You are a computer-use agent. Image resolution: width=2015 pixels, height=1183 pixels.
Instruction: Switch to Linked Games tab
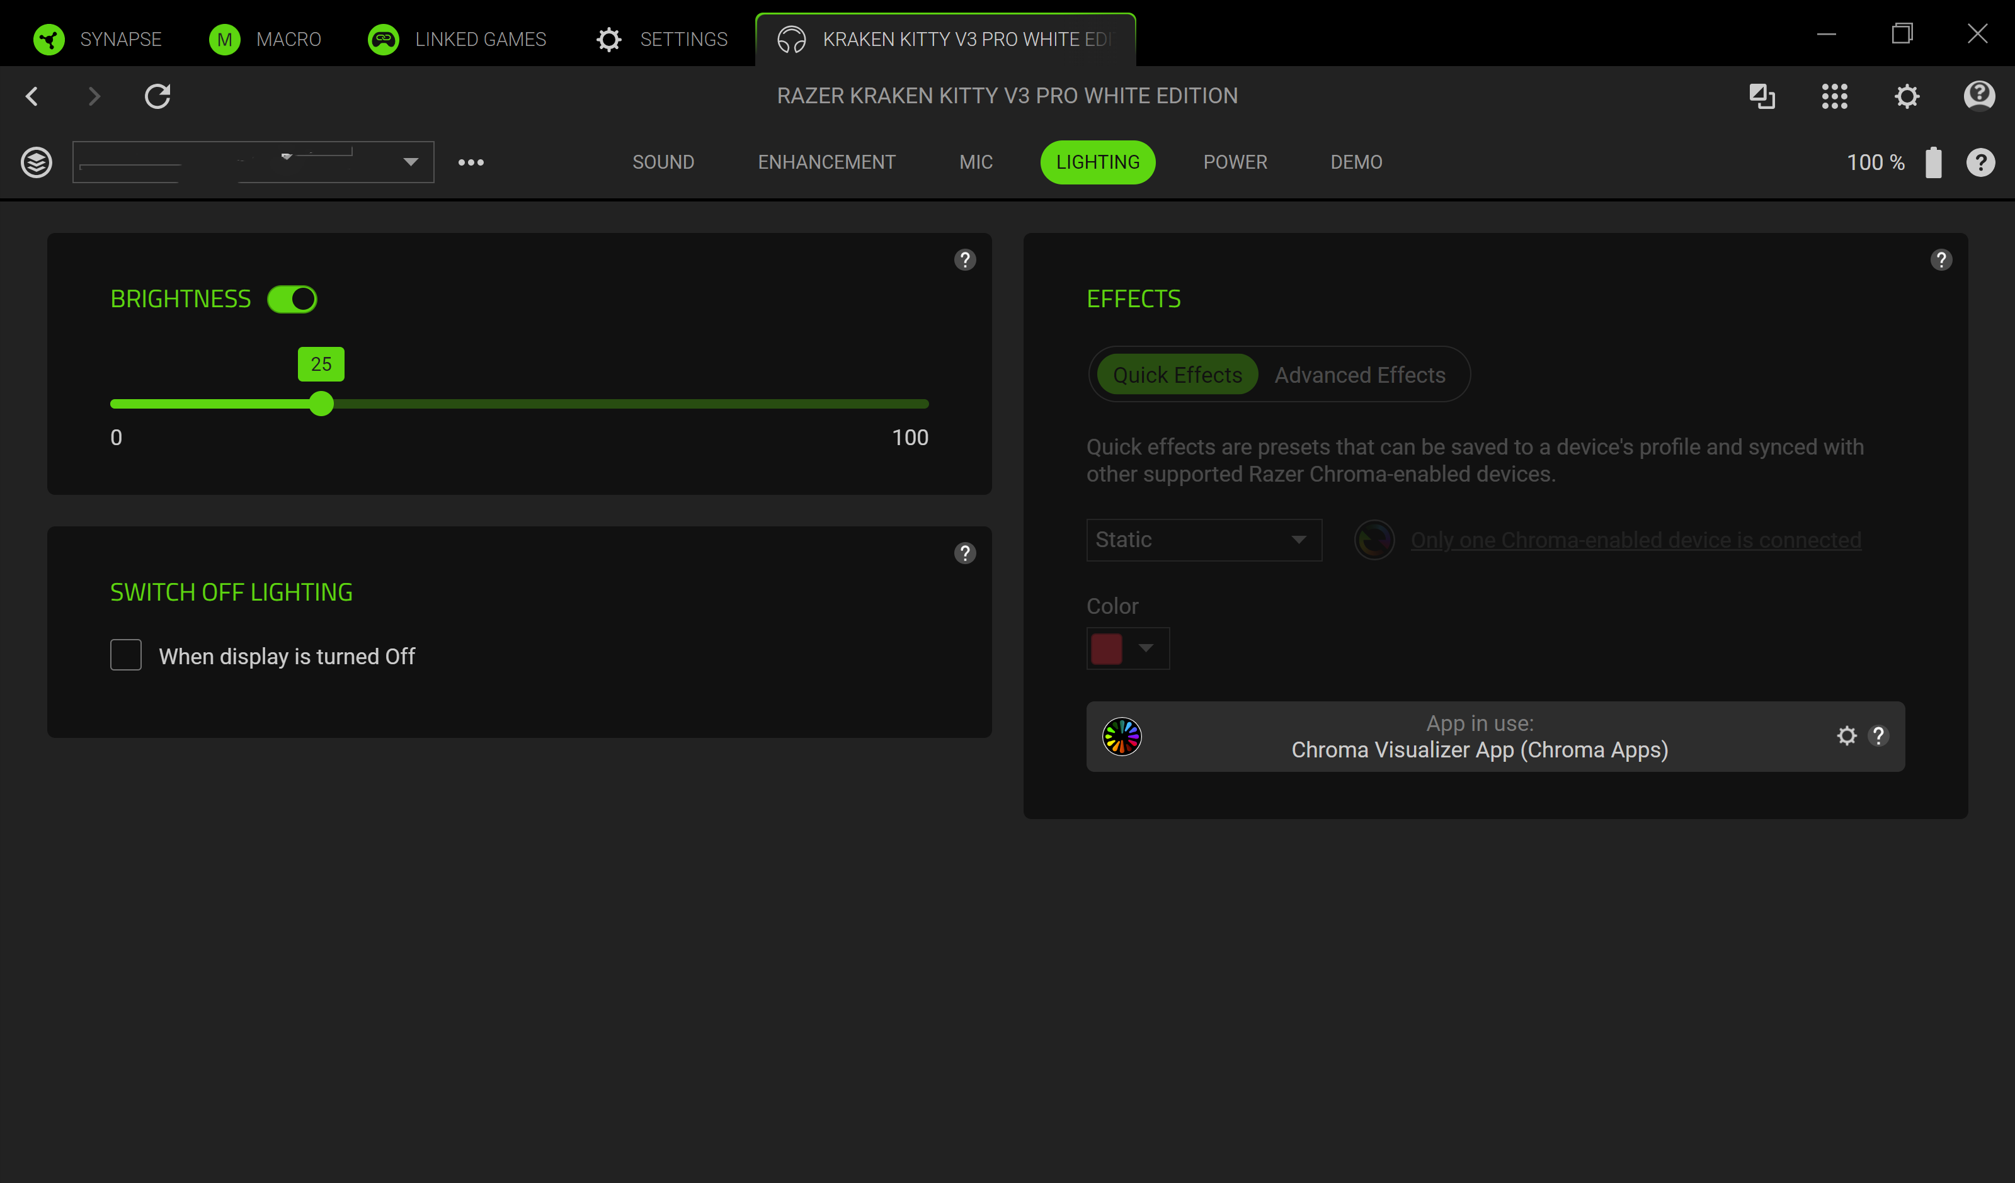click(x=457, y=38)
